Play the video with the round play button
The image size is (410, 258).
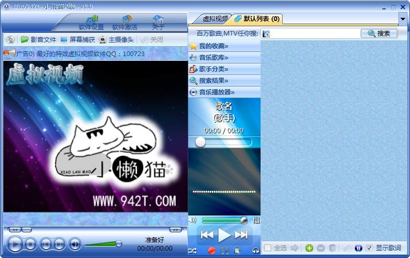(15, 244)
